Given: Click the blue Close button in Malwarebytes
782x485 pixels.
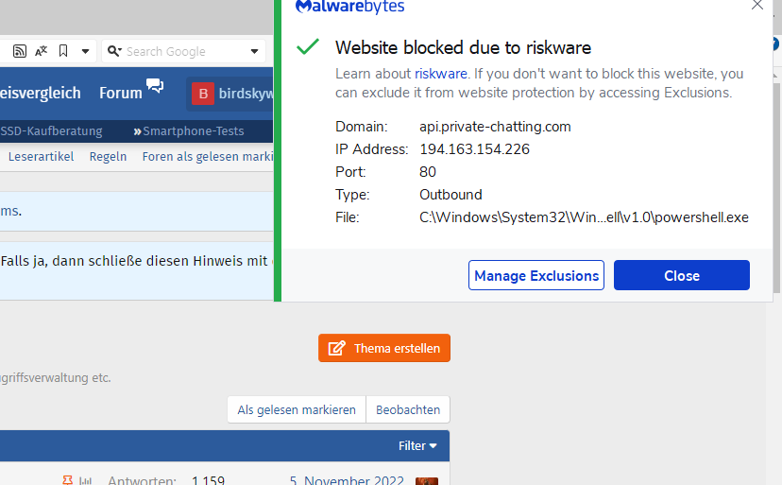Looking at the screenshot, I should pyautogui.click(x=681, y=275).
